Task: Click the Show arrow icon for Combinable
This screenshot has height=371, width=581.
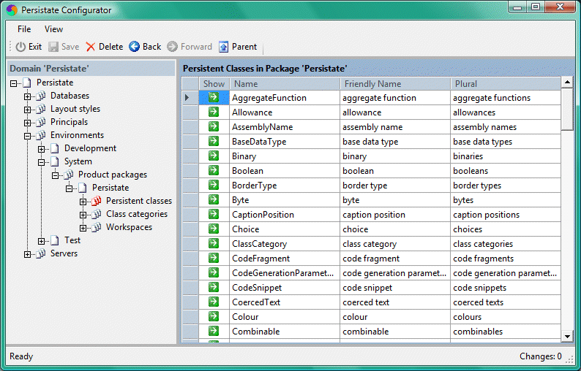Action: coord(214,331)
